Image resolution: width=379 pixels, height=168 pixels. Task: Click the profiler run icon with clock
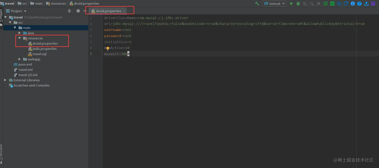[x=312, y=3]
